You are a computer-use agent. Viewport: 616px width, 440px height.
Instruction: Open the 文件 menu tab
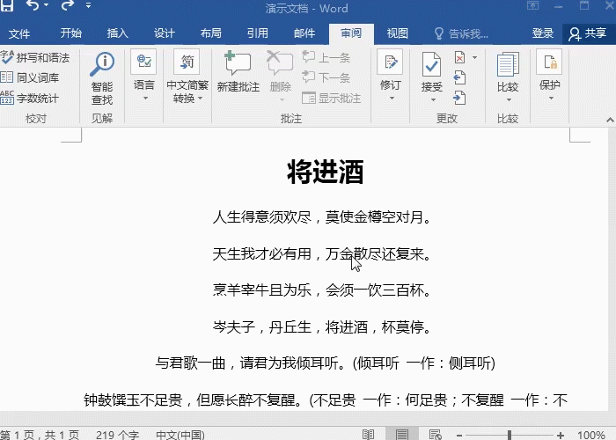pos(19,33)
